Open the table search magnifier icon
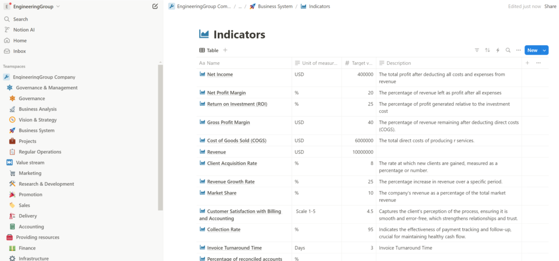The image size is (559, 261). 508,50
